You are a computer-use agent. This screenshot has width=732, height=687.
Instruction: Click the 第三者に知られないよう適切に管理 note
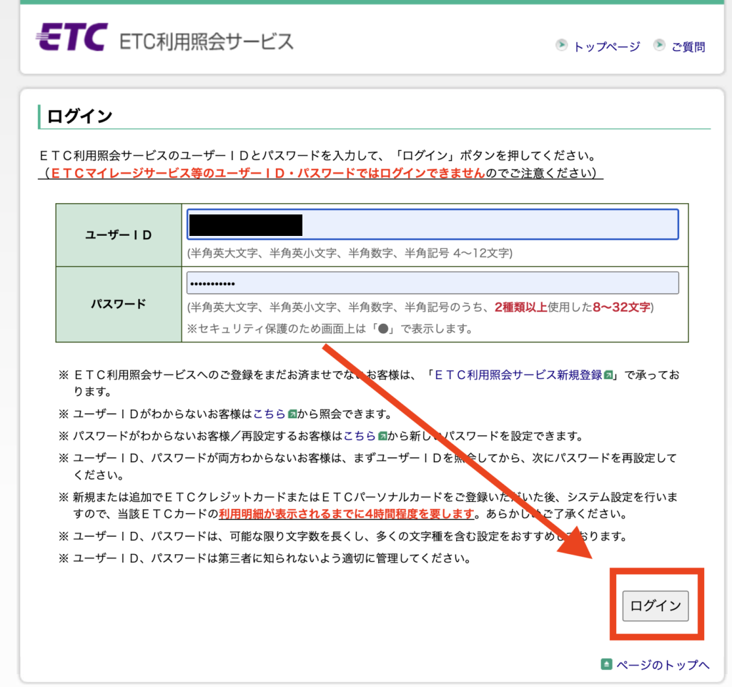pos(271,558)
